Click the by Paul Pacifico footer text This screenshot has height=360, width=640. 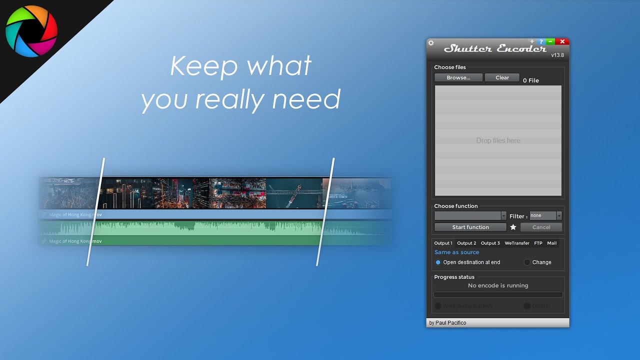coord(447,323)
